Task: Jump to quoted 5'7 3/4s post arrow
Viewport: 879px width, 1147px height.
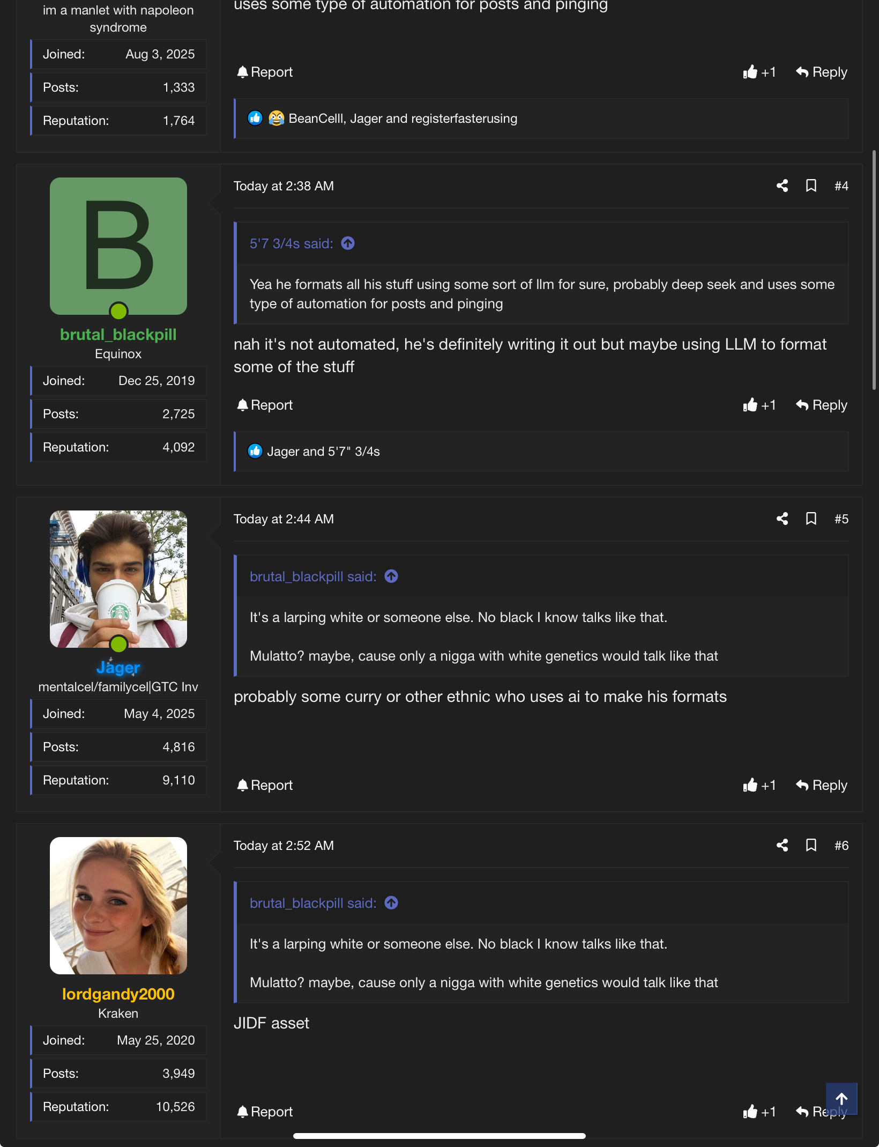Action: [x=348, y=244]
